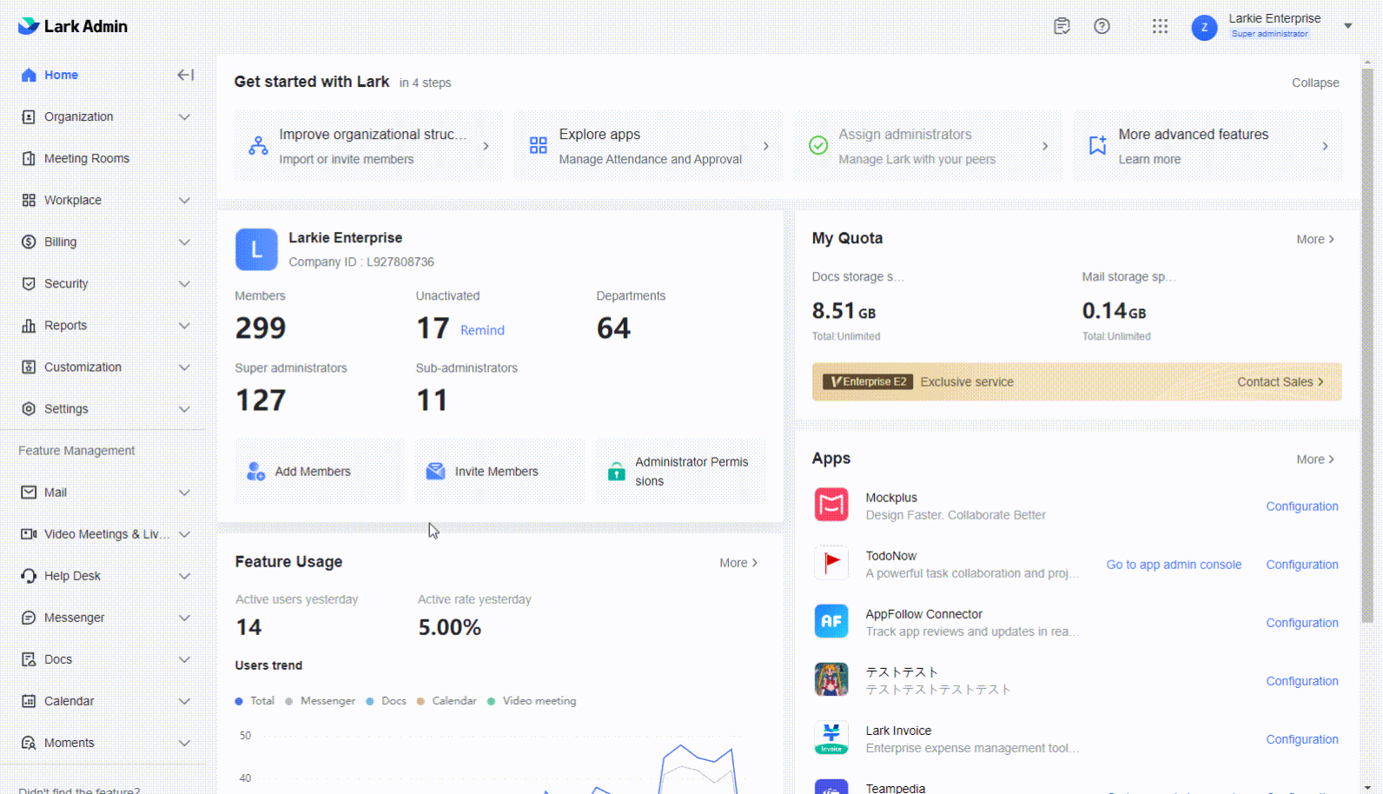Expand the Customization menu chevron
The width and height of the screenshot is (1383, 794).
pyautogui.click(x=184, y=367)
